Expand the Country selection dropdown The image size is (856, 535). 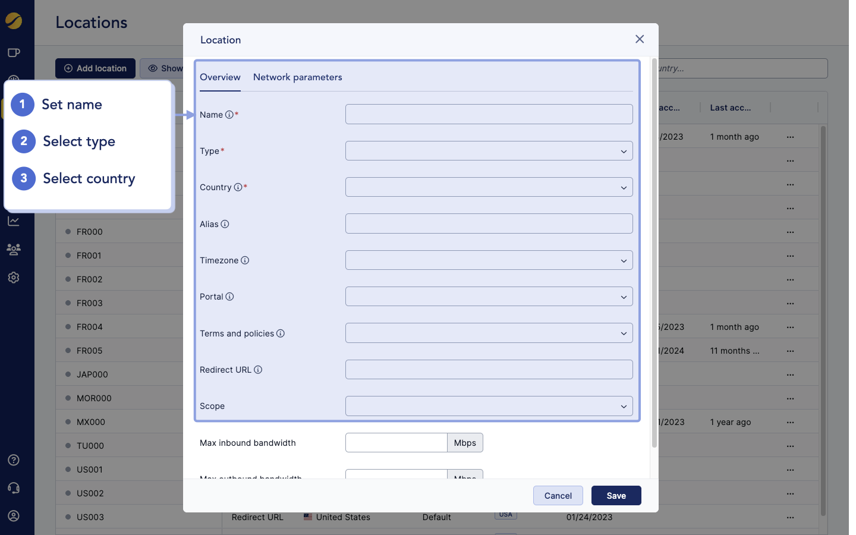(489, 187)
